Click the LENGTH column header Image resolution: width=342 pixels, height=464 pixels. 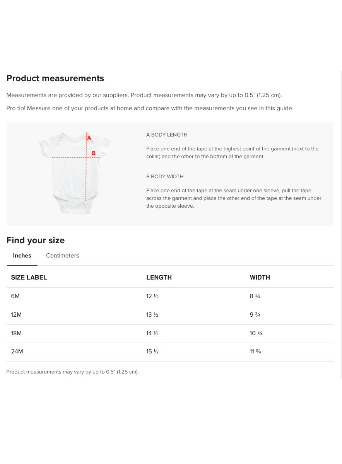coord(159,277)
